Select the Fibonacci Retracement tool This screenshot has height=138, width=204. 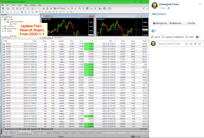26,12
